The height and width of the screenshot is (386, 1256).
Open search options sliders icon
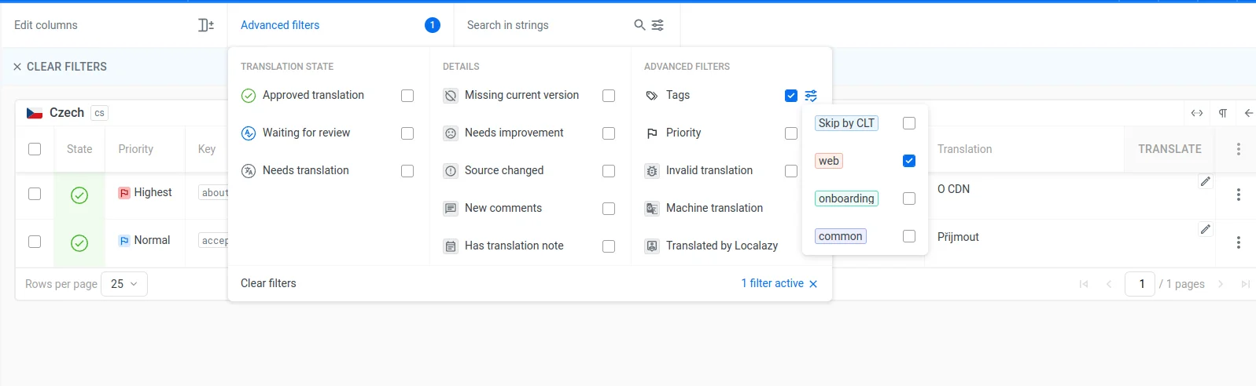click(x=658, y=25)
